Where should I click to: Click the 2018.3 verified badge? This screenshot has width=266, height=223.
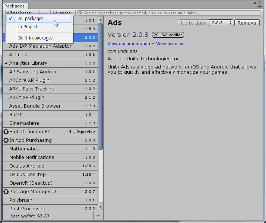168,35
